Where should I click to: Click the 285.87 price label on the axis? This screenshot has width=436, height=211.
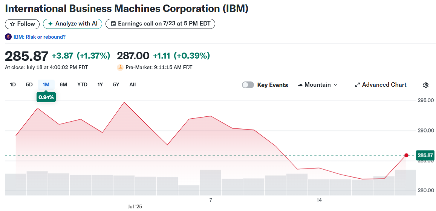pyautogui.click(x=425, y=155)
